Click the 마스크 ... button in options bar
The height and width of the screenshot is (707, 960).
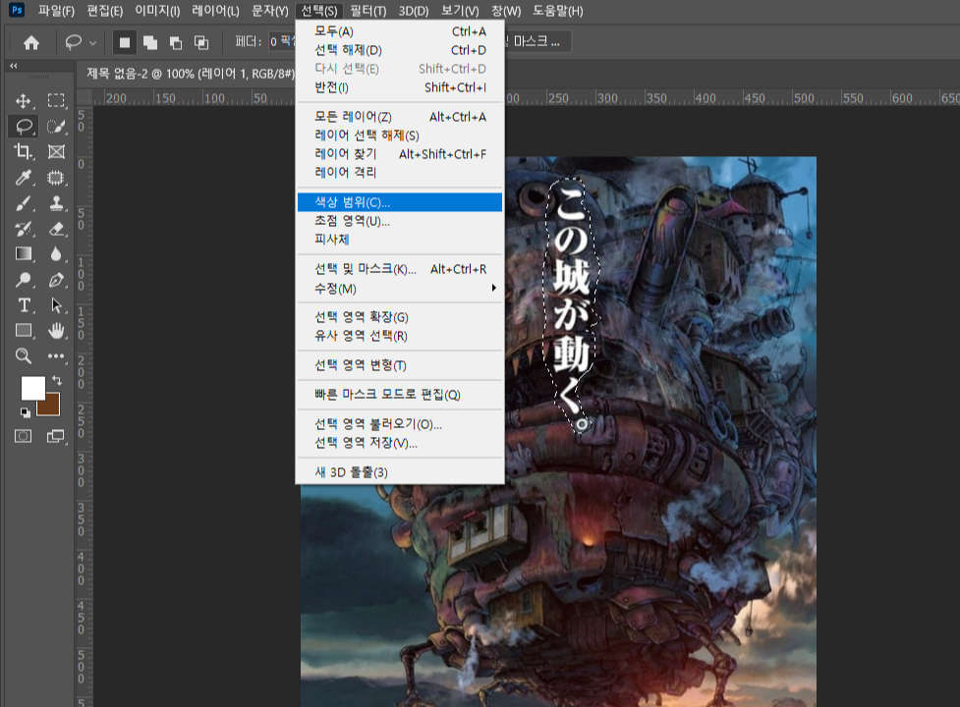click(537, 41)
